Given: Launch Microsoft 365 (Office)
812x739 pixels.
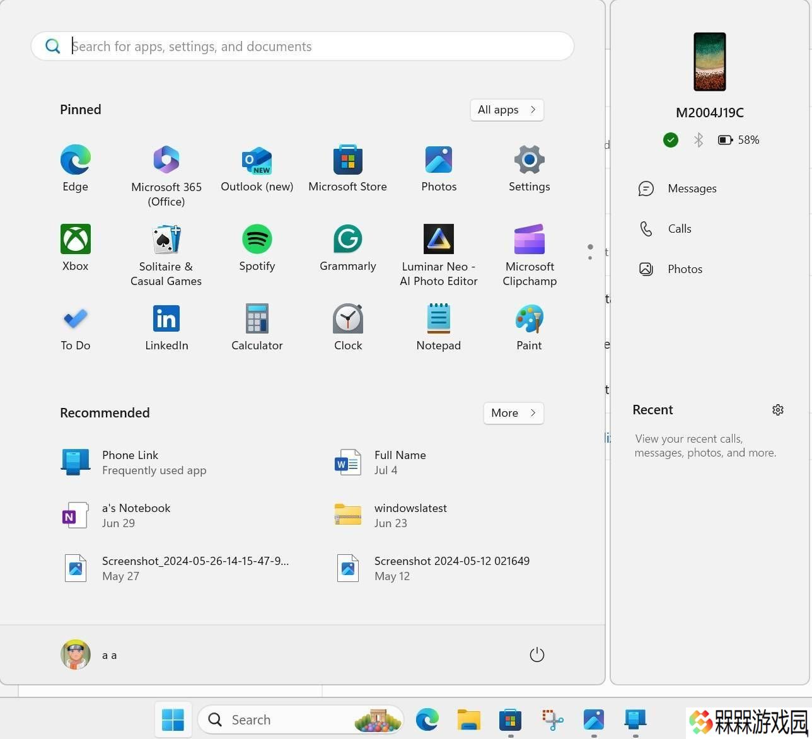Looking at the screenshot, I should 166,176.
